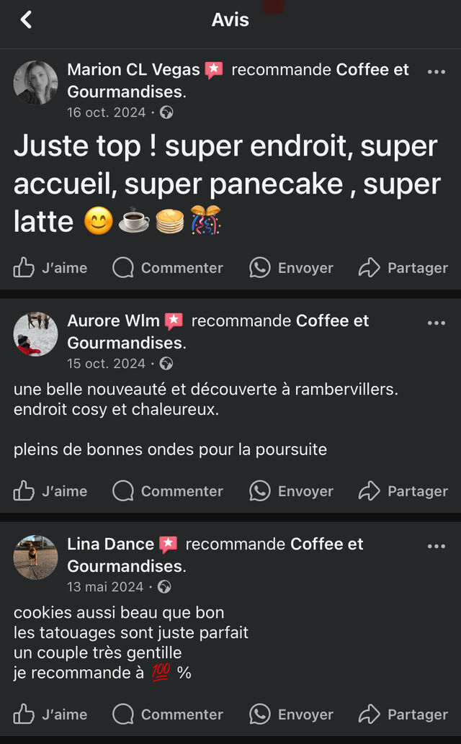This screenshot has width=461, height=744.
Task: Open three-dot menu on Aurore Wlm's review
Action: point(436,323)
